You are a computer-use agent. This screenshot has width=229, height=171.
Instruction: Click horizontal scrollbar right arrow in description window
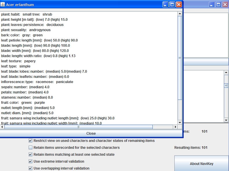pyautogui.click(x=176, y=127)
